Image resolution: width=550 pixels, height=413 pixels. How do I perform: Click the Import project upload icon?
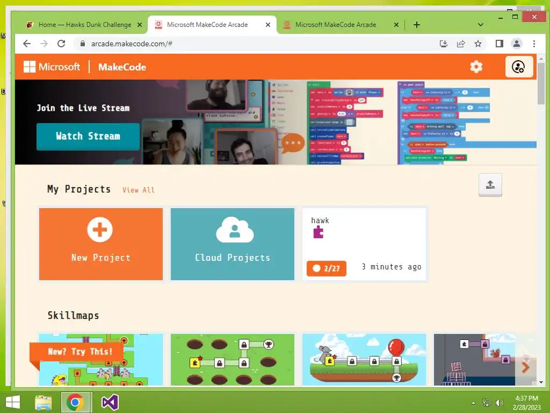point(490,185)
